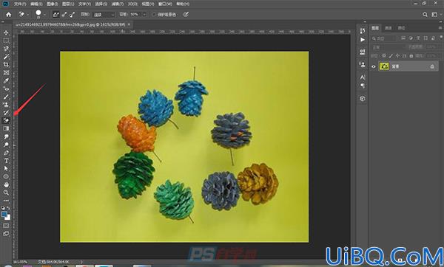Switch to the 通道 tab
The height and width of the screenshot is (267, 444).
pos(388,28)
